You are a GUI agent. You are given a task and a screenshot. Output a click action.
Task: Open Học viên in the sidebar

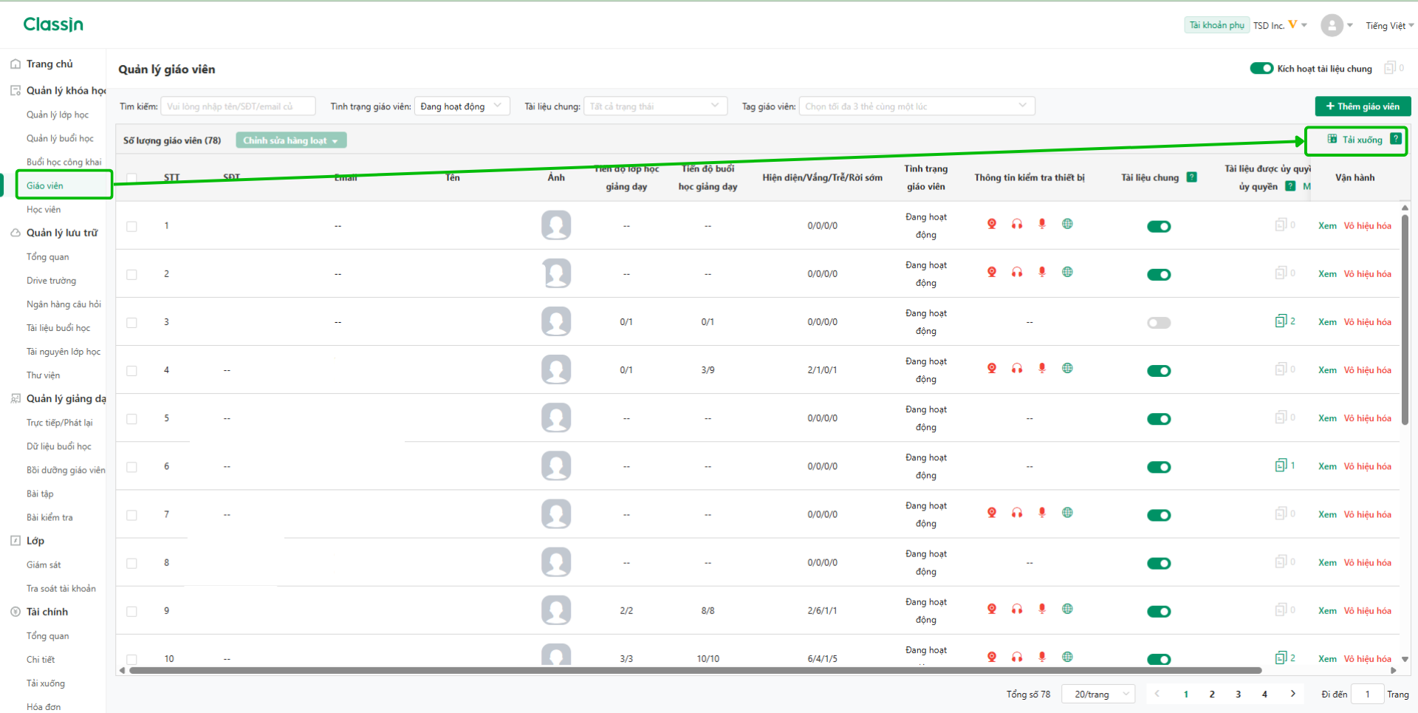(x=44, y=210)
